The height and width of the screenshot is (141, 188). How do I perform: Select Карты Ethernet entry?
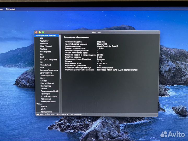47,83
